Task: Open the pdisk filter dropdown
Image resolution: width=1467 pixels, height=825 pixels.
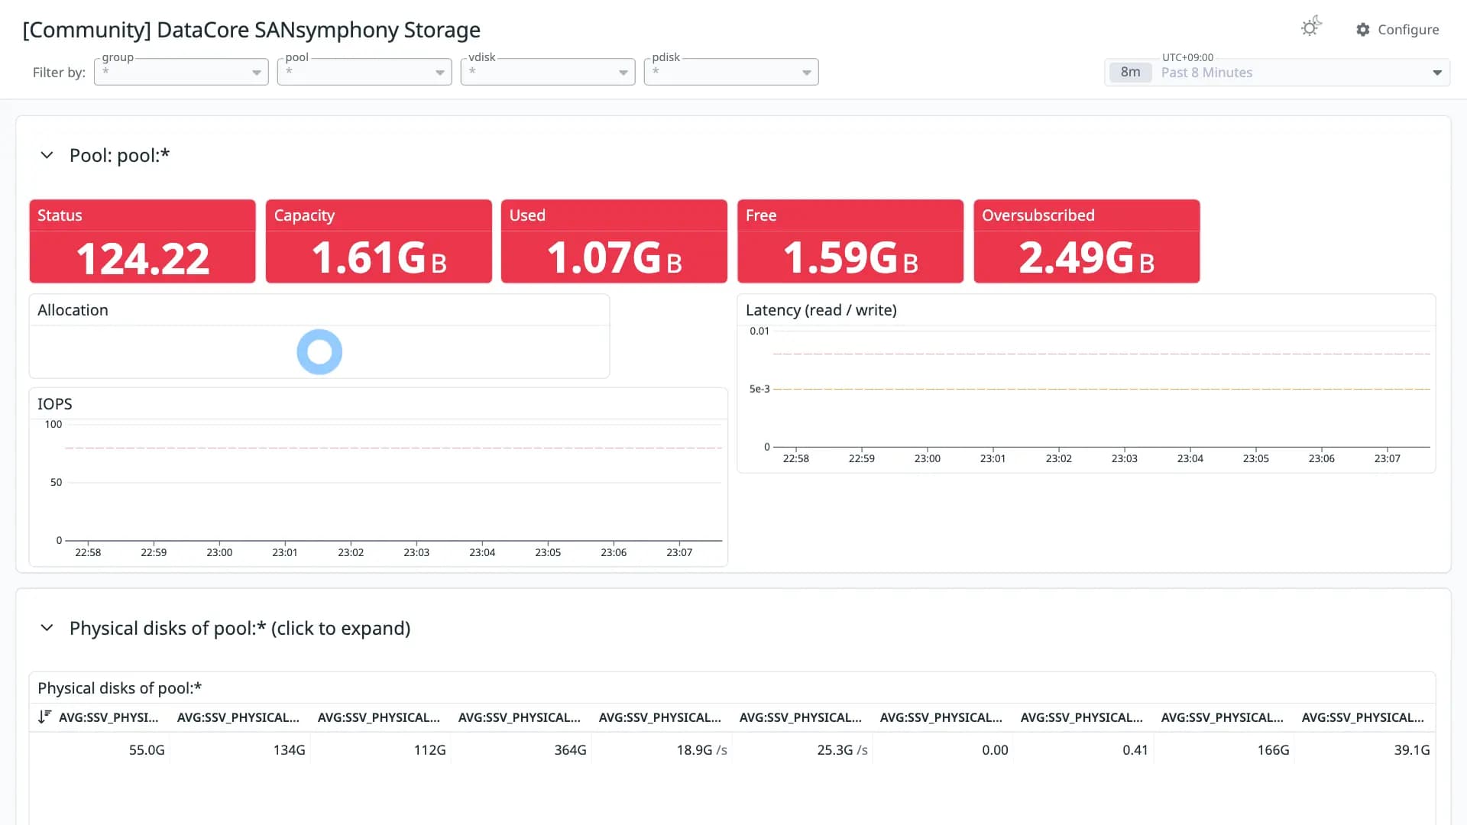Action: 731,72
